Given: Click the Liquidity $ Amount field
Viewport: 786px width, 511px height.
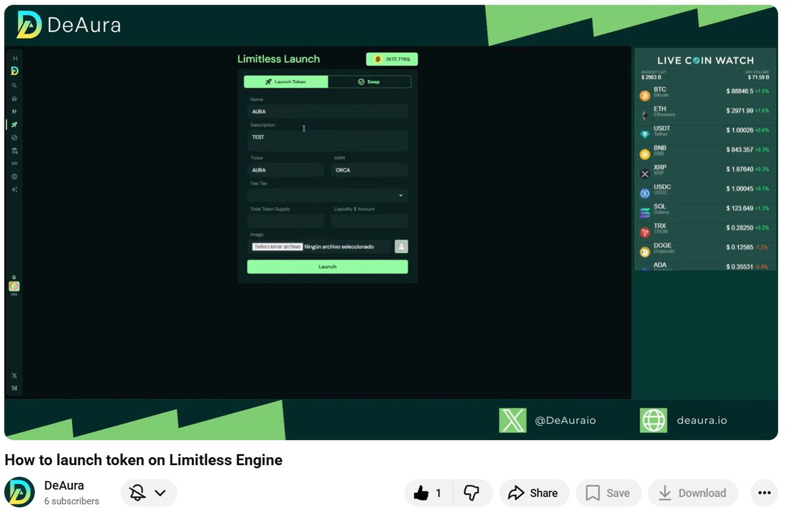Looking at the screenshot, I should click(369, 221).
